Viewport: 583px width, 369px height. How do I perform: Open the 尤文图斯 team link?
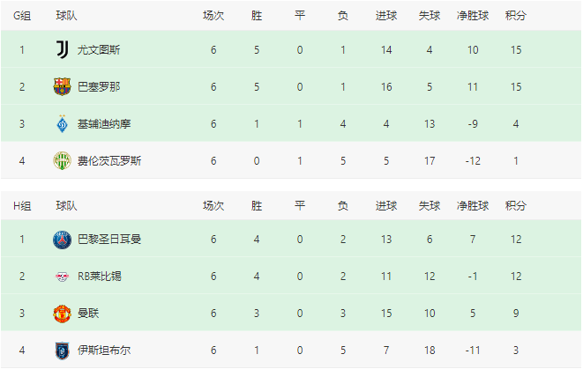click(99, 49)
